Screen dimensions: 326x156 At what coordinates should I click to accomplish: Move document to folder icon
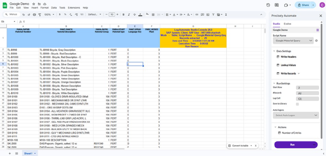39,4
